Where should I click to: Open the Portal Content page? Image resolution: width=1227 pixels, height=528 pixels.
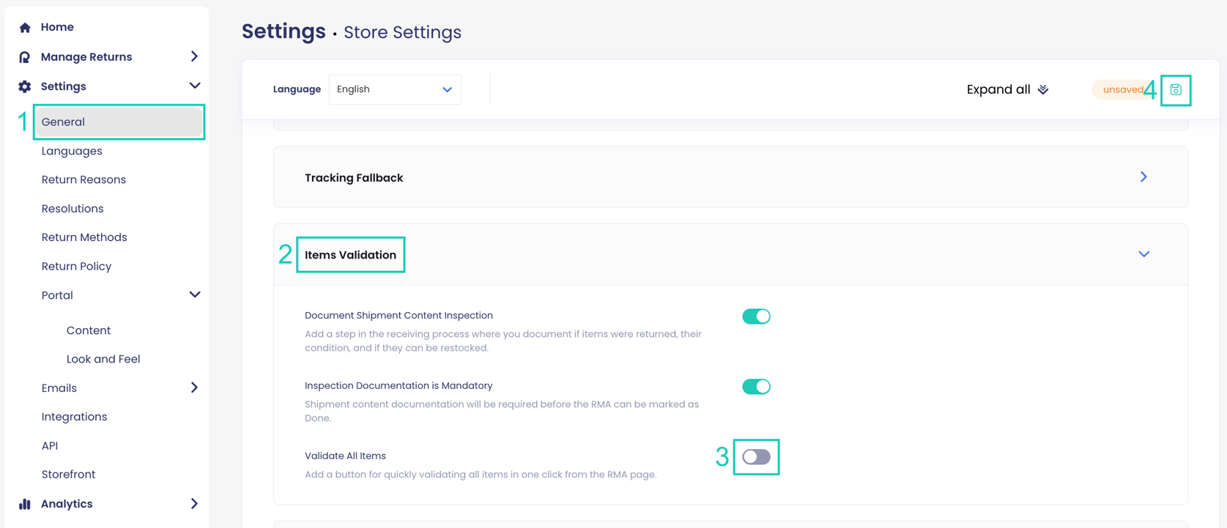(89, 330)
